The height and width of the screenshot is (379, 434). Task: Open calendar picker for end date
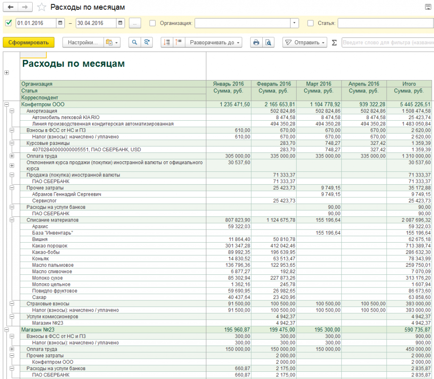[120, 23]
